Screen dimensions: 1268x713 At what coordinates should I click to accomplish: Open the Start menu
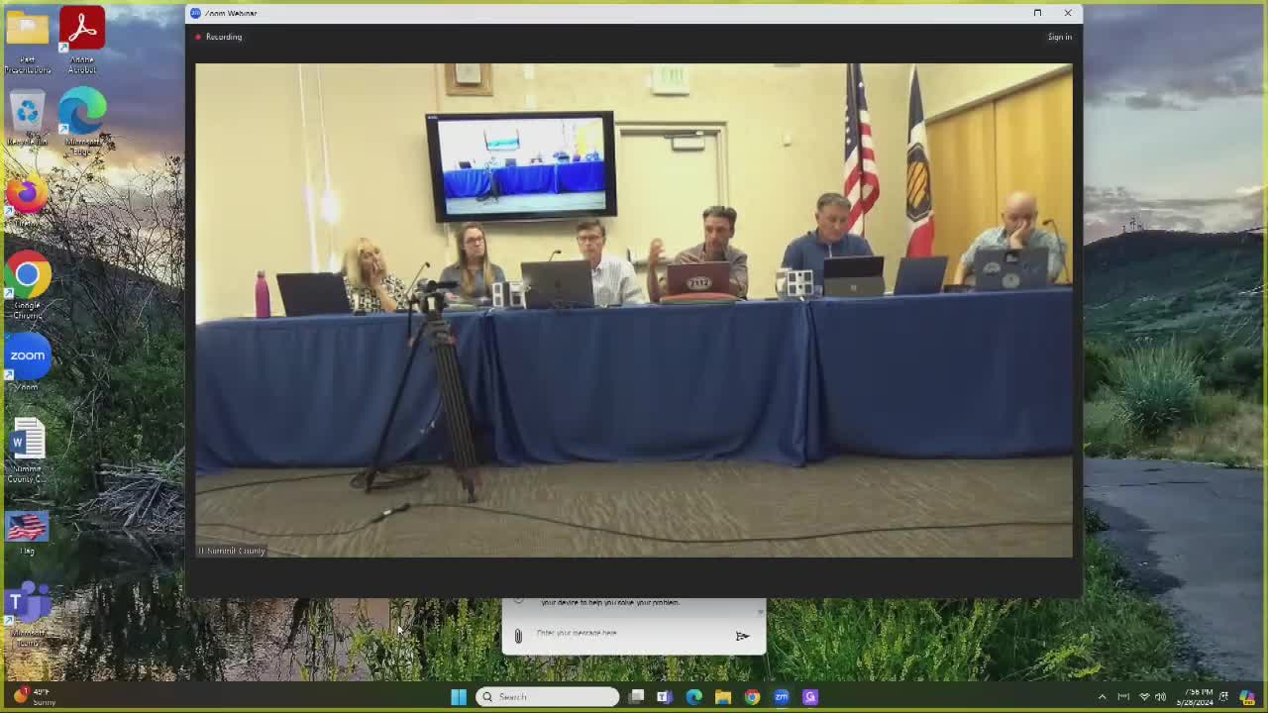(459, 696)
